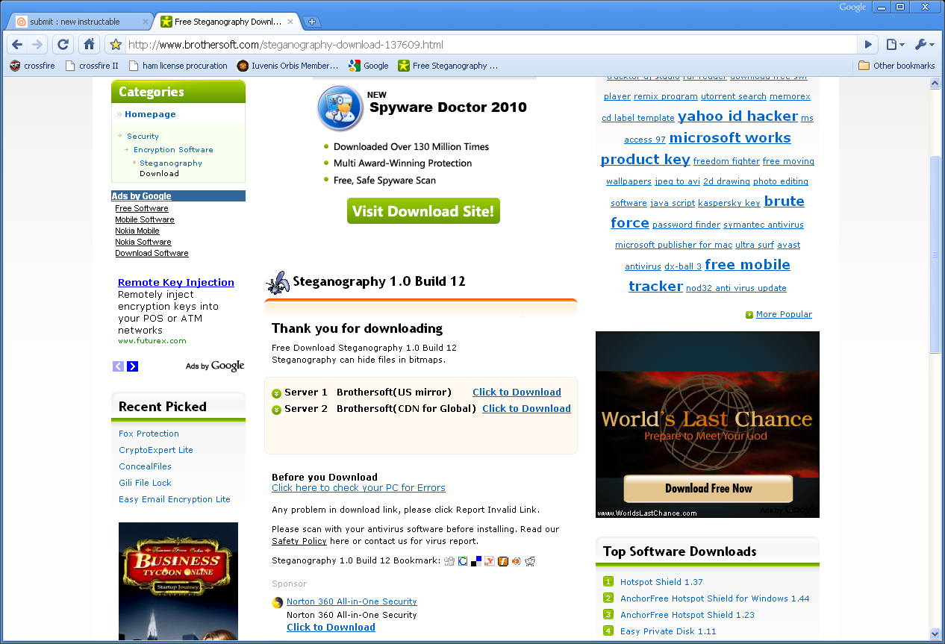Open the Steganography category link
This screenshot has height=644, width=945.
[171, 163]
